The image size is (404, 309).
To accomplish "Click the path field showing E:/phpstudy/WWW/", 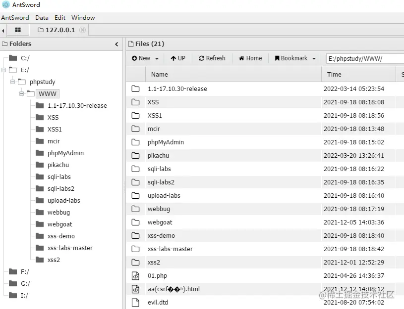I will 365,59.
